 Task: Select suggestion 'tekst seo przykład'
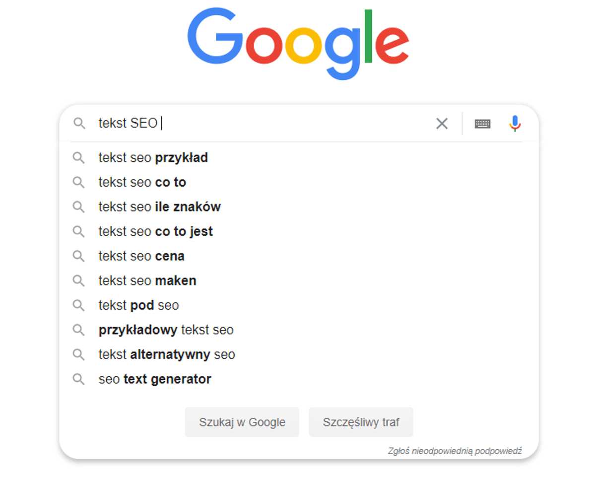(153, 158)
